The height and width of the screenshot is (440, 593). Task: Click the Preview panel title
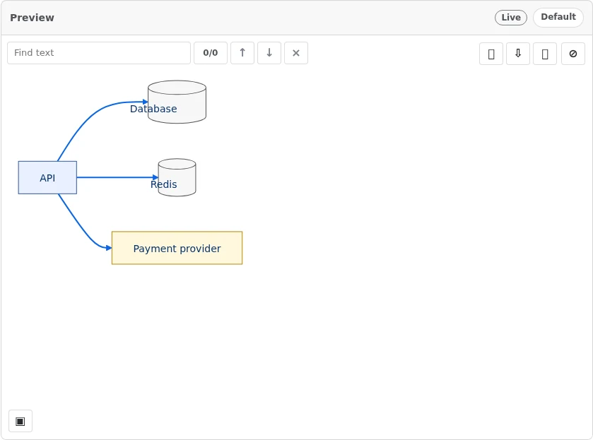[32, 18]
